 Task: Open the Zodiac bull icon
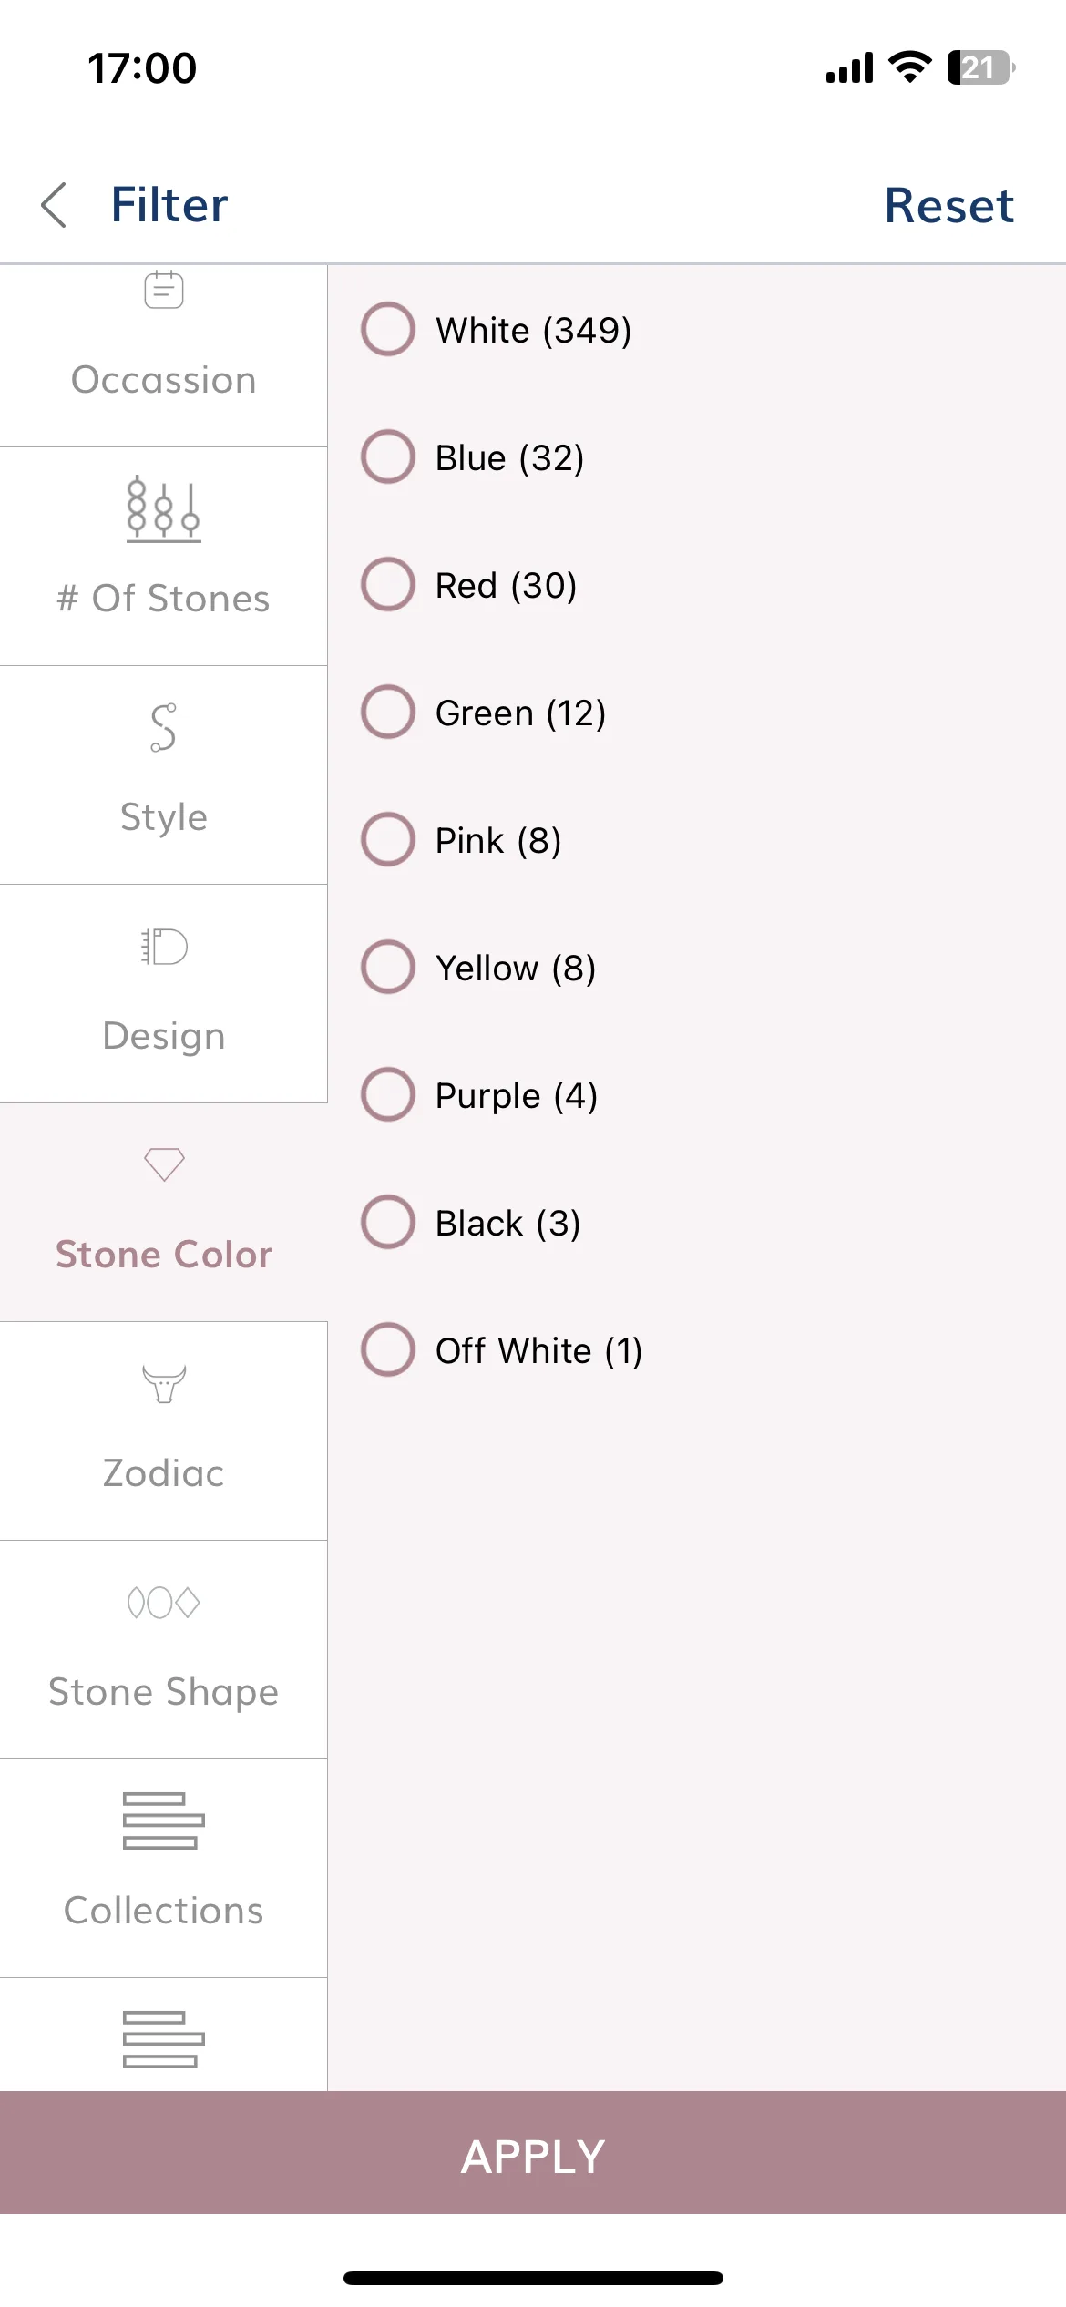point(164,1383)
